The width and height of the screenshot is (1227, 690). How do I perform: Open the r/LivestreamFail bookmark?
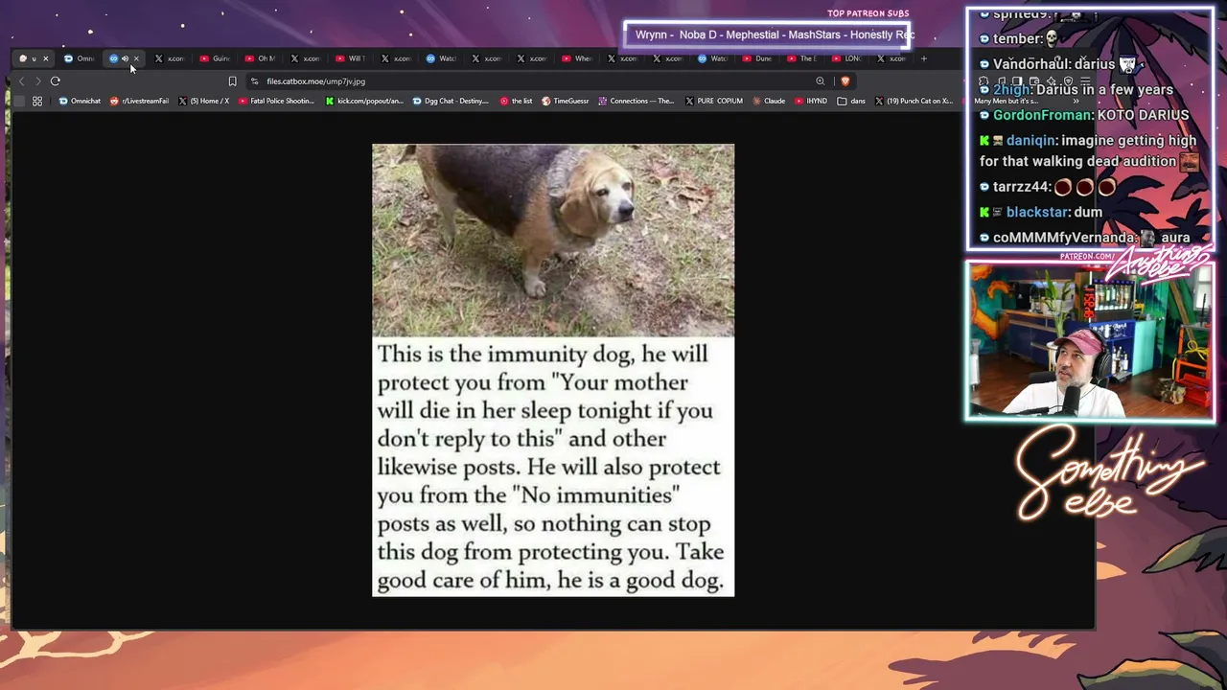(139, 101)
